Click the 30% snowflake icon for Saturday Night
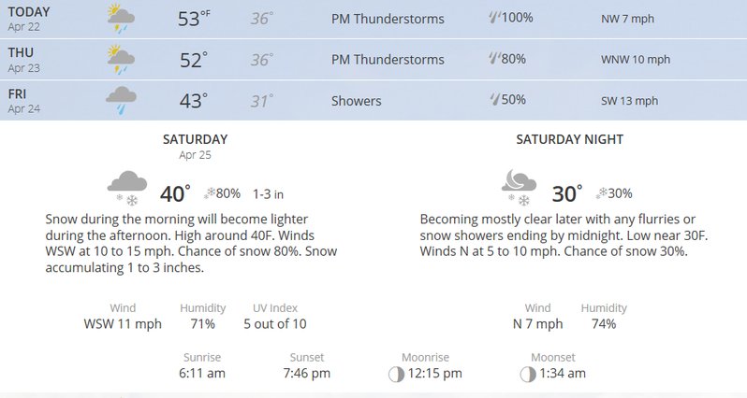 (x=602, y=193)
